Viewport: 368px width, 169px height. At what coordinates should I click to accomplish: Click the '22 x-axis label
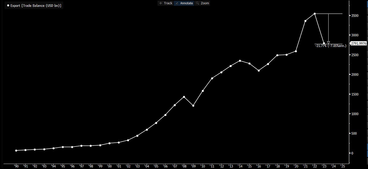click(314, 166)
